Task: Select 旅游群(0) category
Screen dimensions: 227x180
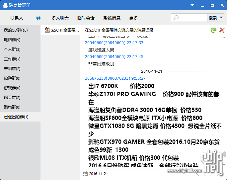Action: [21, 78]
